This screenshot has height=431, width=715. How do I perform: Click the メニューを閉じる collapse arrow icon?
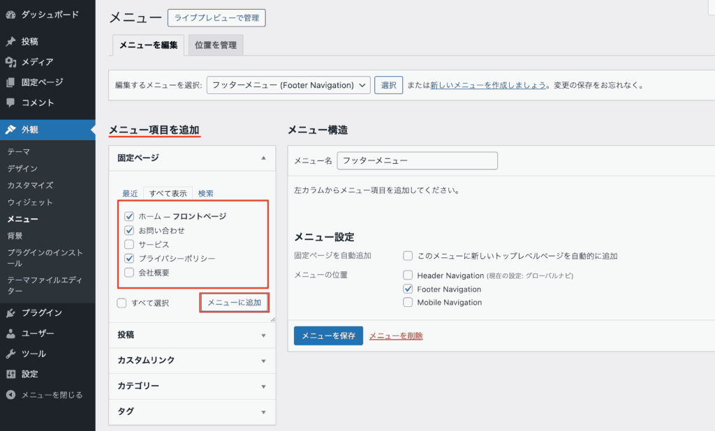click(x=10, y=395)
